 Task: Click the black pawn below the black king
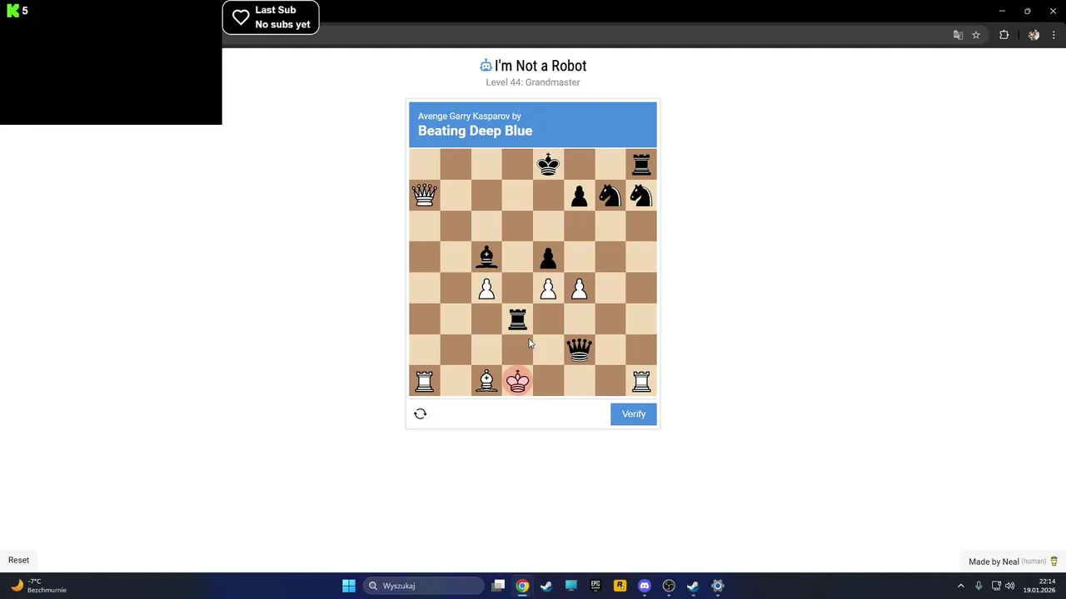(548, 257)
